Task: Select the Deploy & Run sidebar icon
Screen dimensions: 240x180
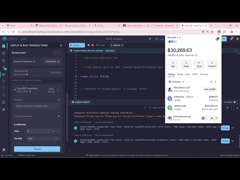Action: (x=4, y=75)
